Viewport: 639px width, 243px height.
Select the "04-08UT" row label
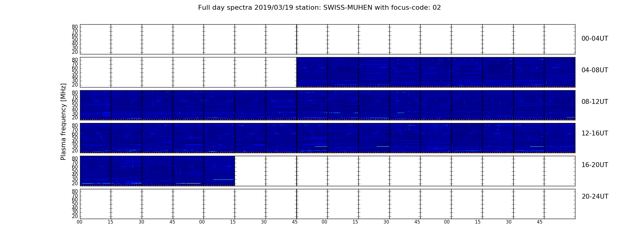click(x=595, y=70)
